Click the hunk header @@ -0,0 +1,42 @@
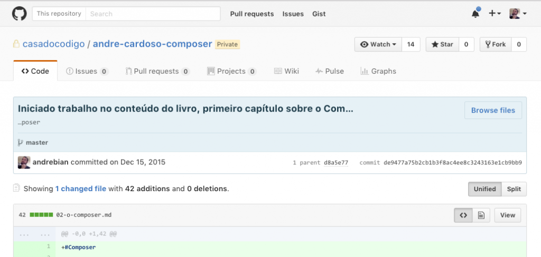Image resolution: width=541 pixels, height=257 pixels. [89, 234]
